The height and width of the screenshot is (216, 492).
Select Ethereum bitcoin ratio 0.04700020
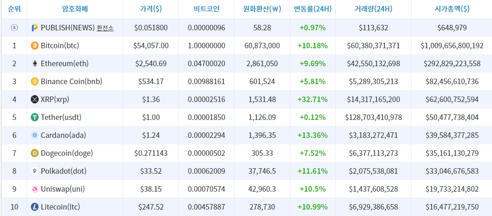(206, 63)
